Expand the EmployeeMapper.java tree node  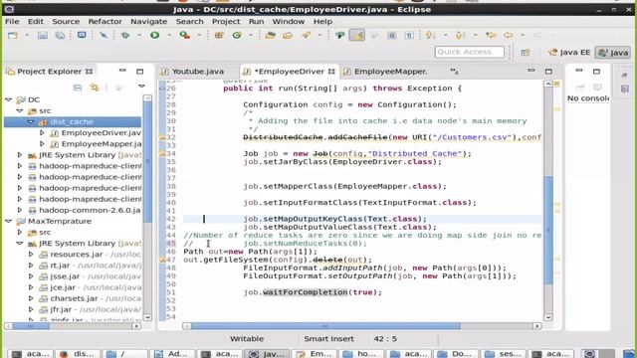click(42, 143)
